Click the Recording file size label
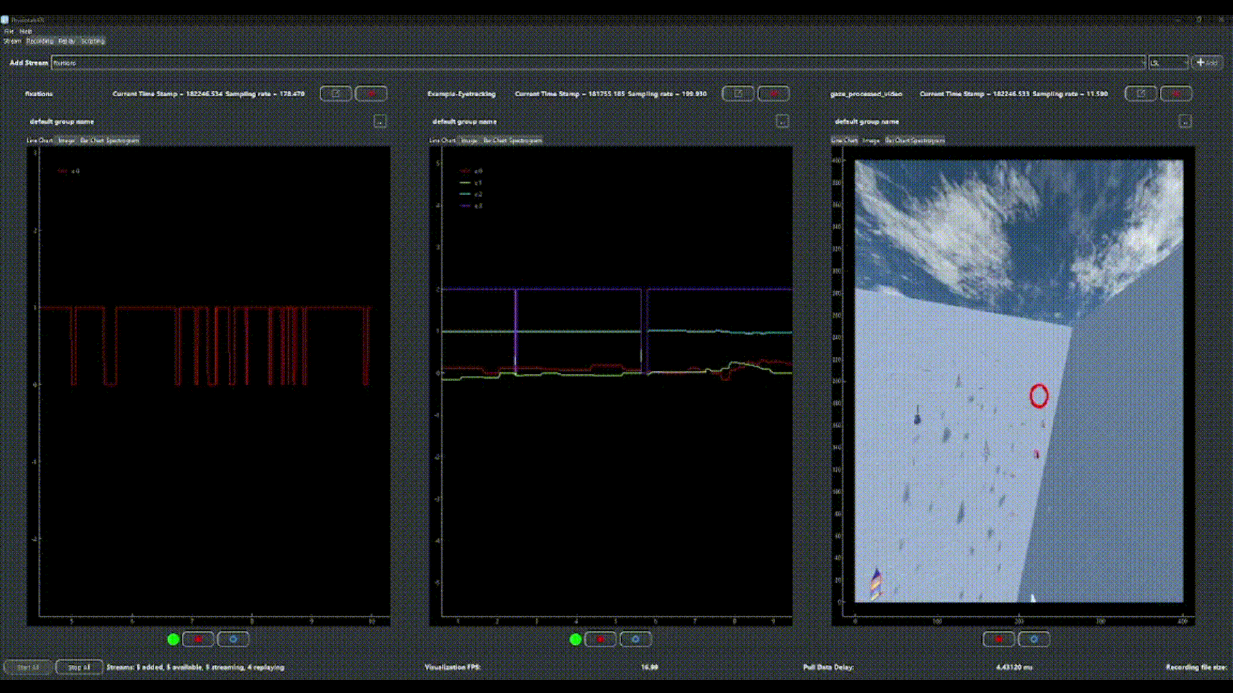The height and width of the screenshot is (693, 1233). pyautogui.click(x=1196, y=667)
